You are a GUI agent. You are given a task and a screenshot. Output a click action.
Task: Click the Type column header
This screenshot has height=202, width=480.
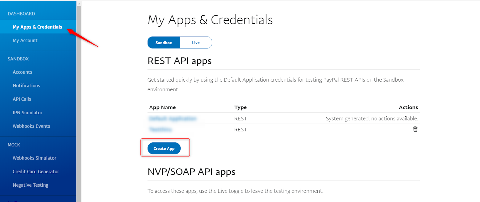coord(241,107)
